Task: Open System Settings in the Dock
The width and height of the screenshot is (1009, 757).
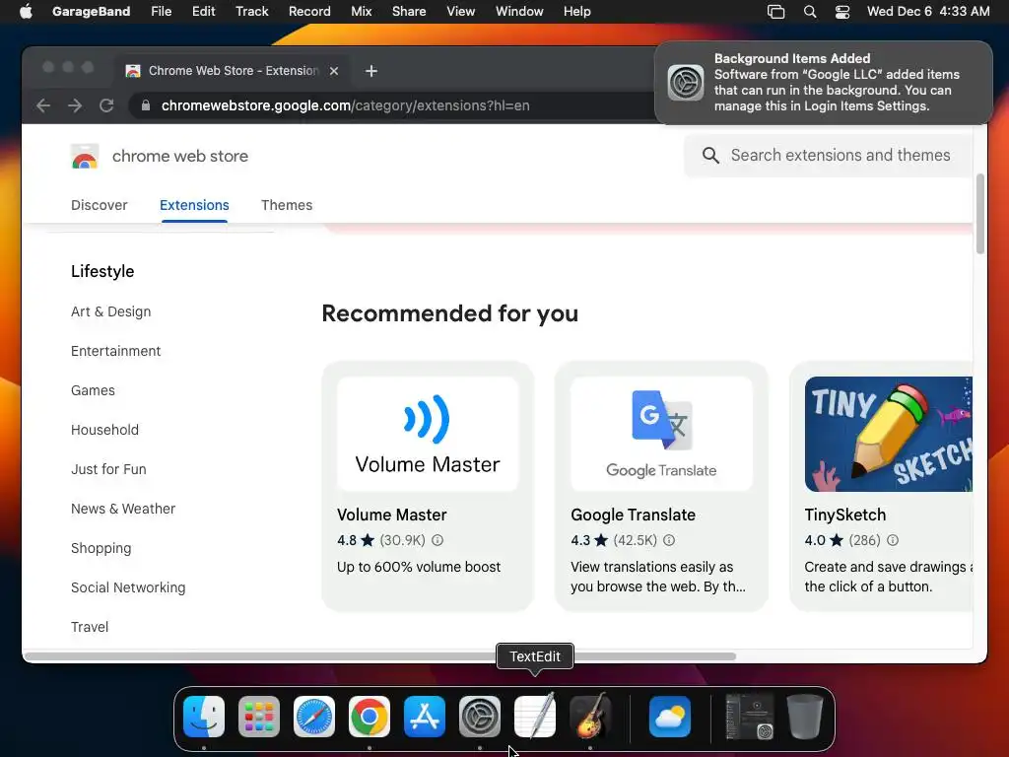Action: [x=480, y=717]
